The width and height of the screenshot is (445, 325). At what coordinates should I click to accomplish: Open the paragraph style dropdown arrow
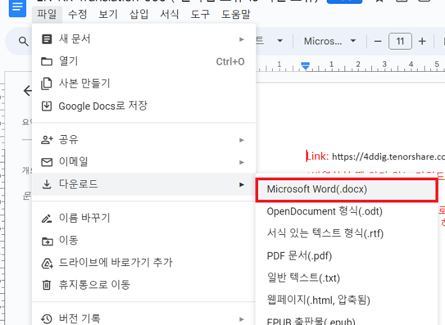pyautogui.click(x=280, y=41)
